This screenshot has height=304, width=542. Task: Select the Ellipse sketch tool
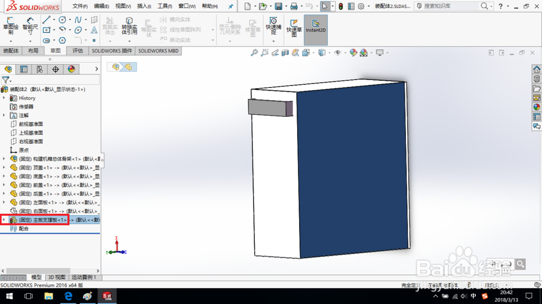point(78,30)
